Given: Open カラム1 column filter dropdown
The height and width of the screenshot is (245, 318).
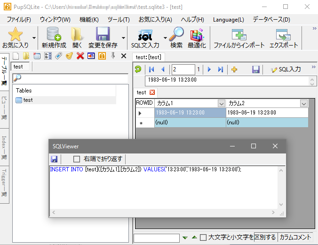Looking at the screenshot, I should coord(221,104).
